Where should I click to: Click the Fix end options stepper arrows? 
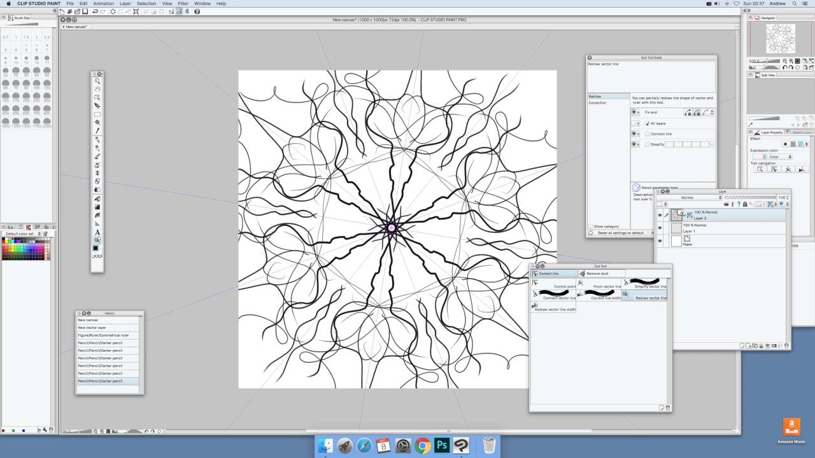coord(712,113)
